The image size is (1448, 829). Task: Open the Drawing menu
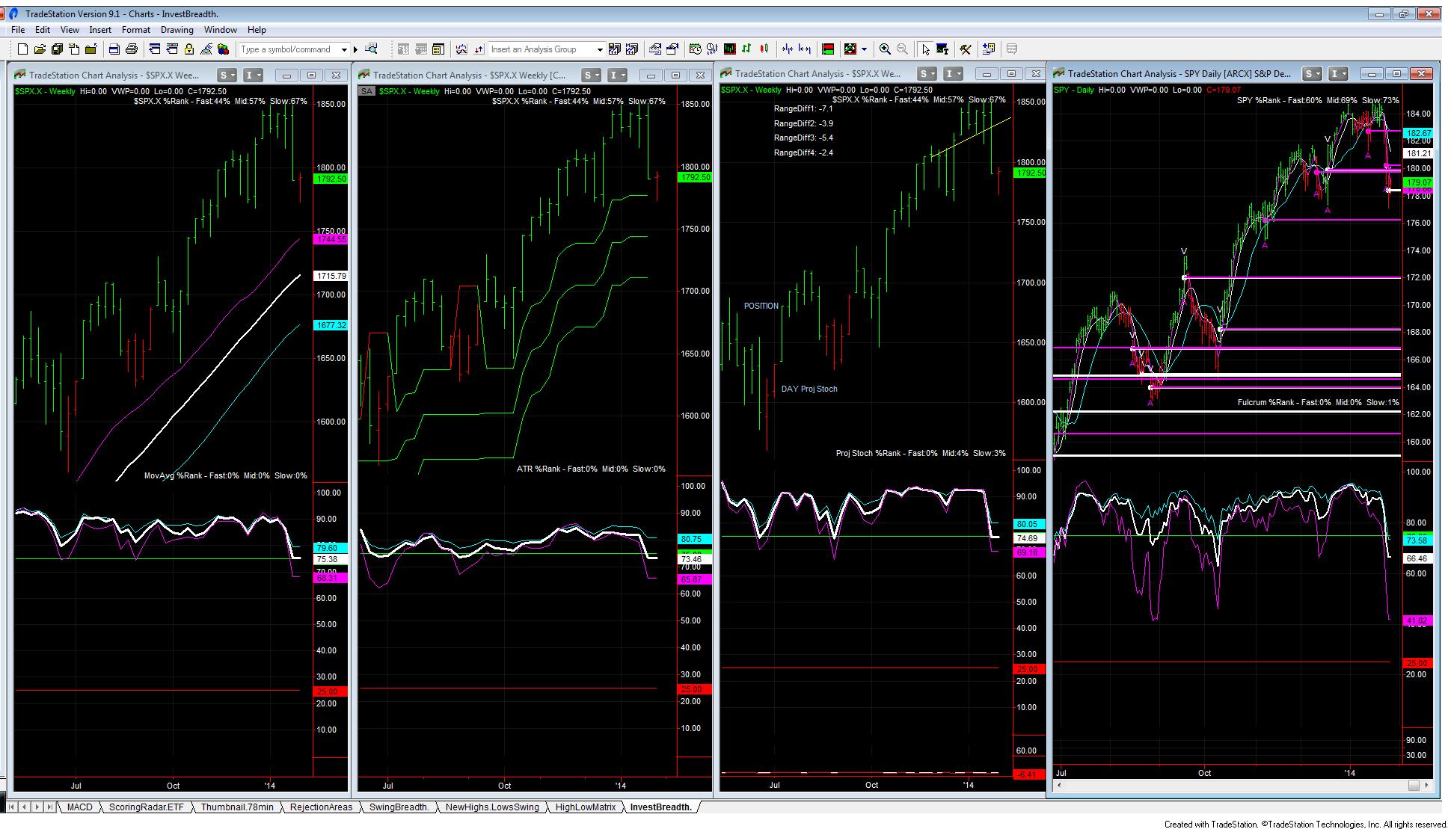[x=177, y=30]
